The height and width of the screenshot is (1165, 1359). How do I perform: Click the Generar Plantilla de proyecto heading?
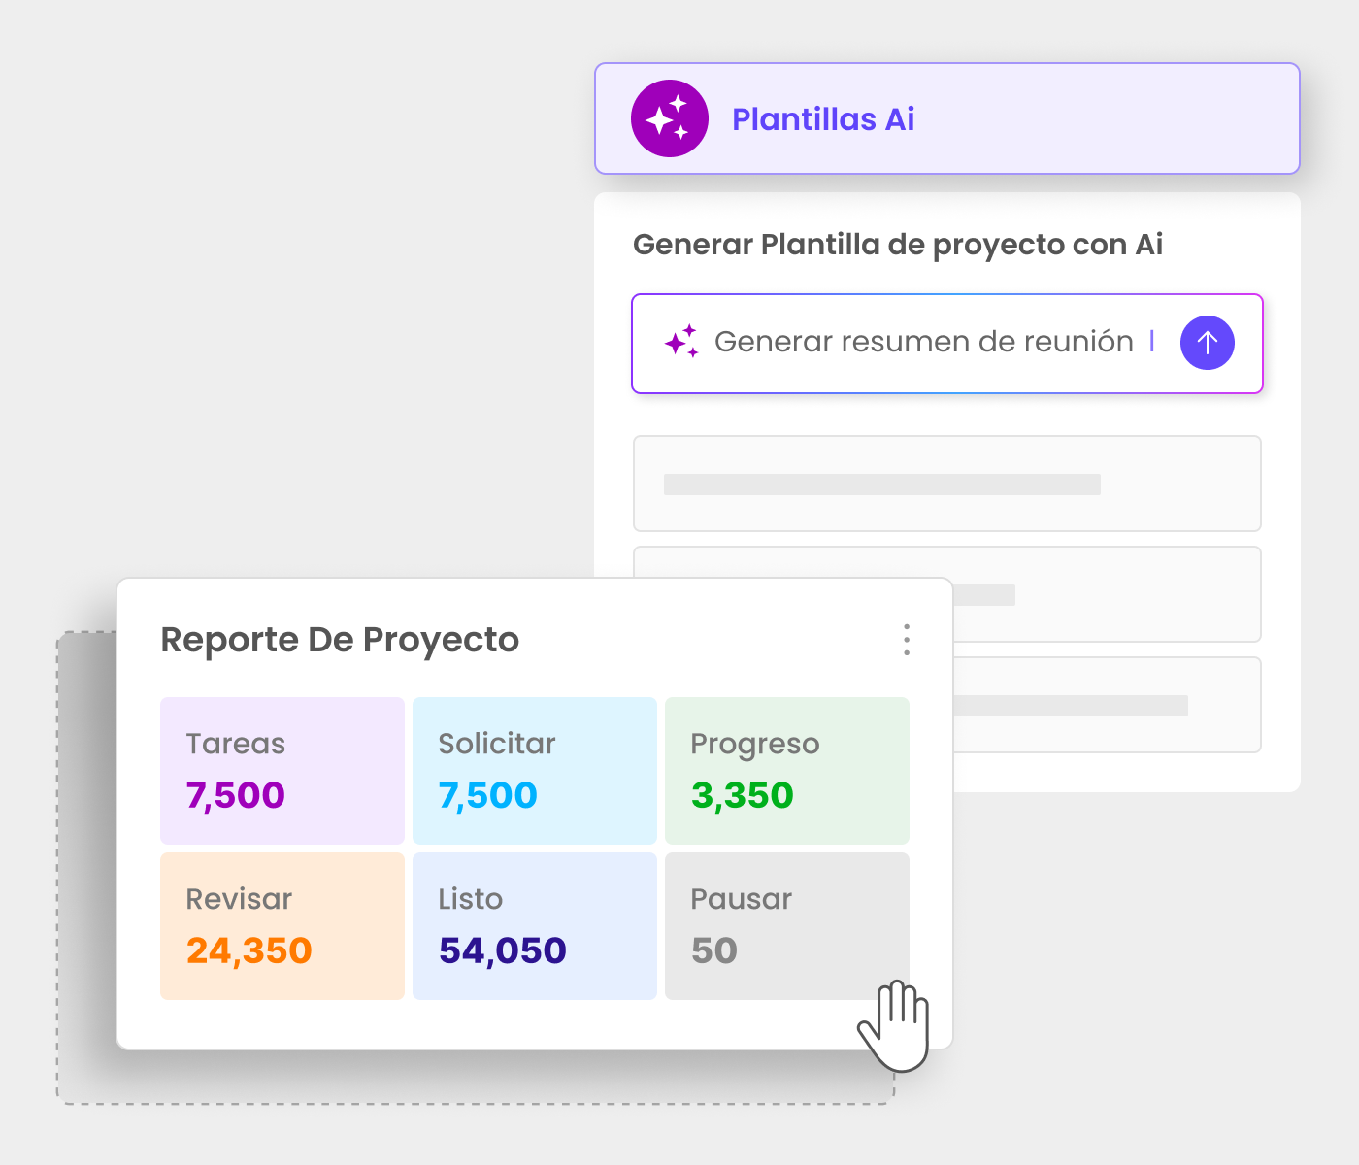[898, 245]
